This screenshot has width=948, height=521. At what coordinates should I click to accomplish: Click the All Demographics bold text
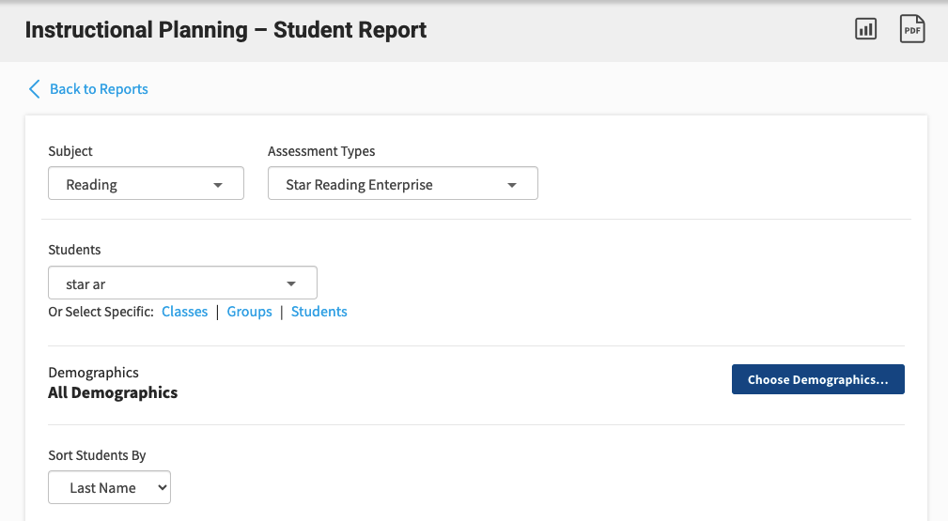pos(113,393)
